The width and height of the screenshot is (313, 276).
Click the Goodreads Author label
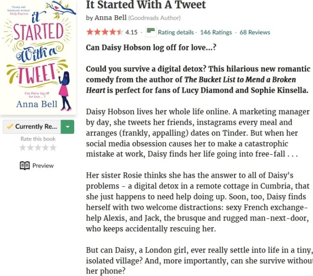[x=154, y=18]
